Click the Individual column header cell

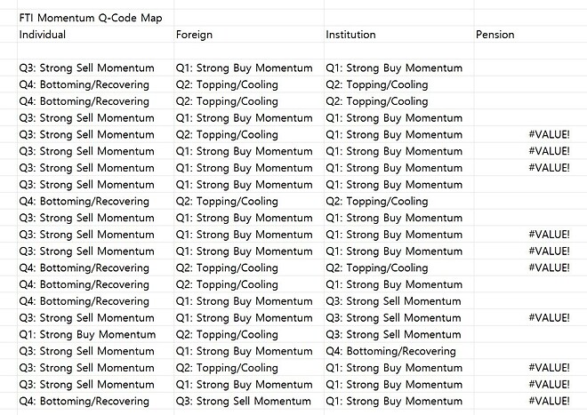(43, 35)
